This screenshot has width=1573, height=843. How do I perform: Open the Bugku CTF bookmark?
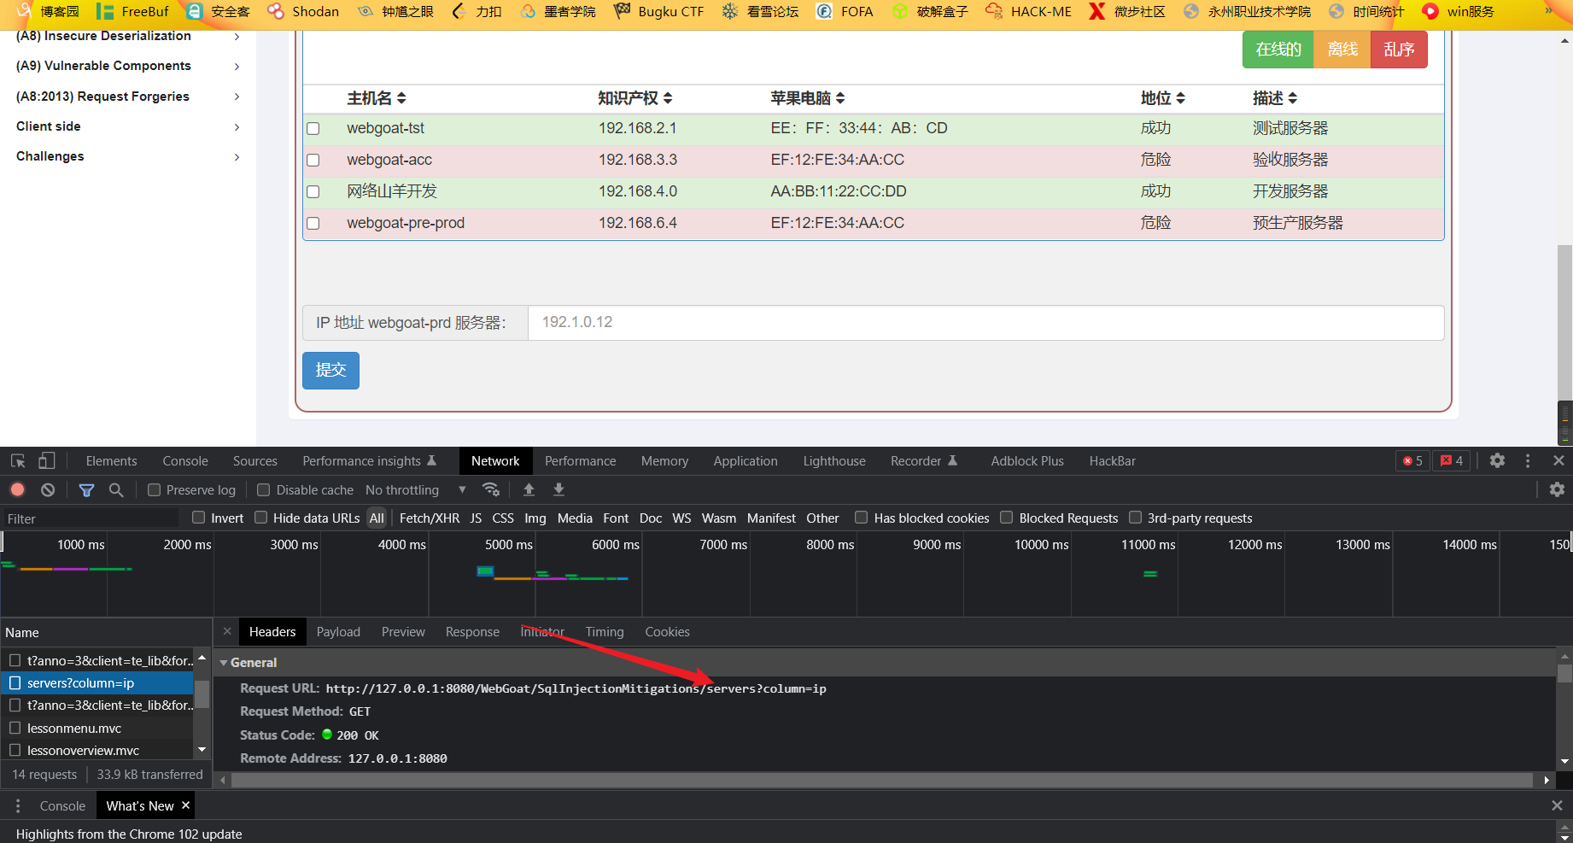pos(659,12)
